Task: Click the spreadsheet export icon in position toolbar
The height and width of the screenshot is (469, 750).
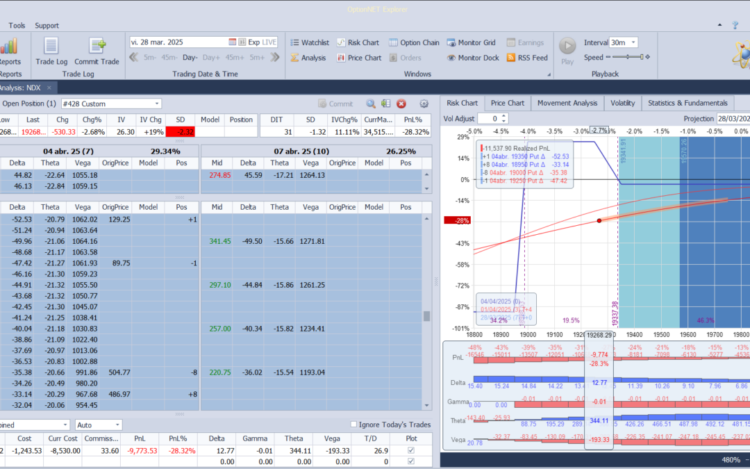Action: [386, 104]
